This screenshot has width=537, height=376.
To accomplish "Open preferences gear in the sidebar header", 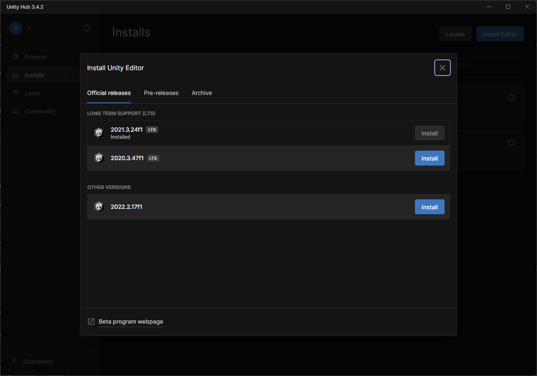I will point(87,28).
